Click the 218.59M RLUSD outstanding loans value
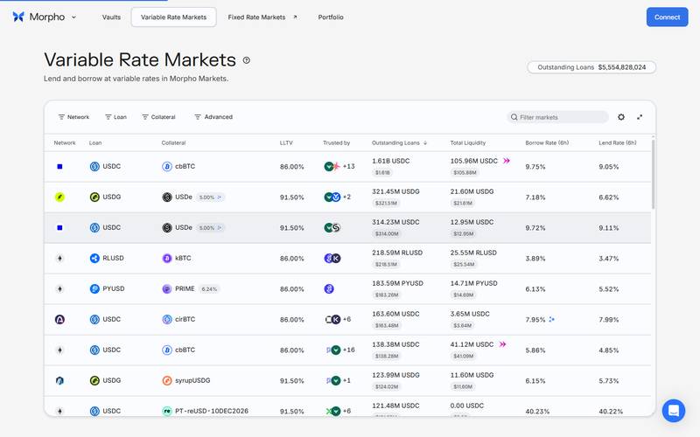Screen dimensions: 700x437 pyautogui.click(x=397, y=253)
